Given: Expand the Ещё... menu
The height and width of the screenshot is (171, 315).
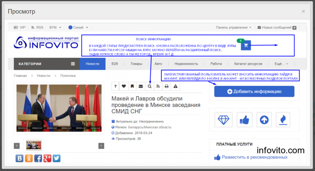Looking at the screenshot, I should pos(281,64).
